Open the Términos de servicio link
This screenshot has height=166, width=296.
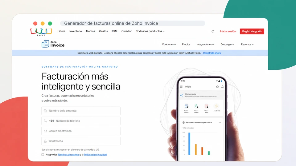pyautogui.click(x=68, y=155)
